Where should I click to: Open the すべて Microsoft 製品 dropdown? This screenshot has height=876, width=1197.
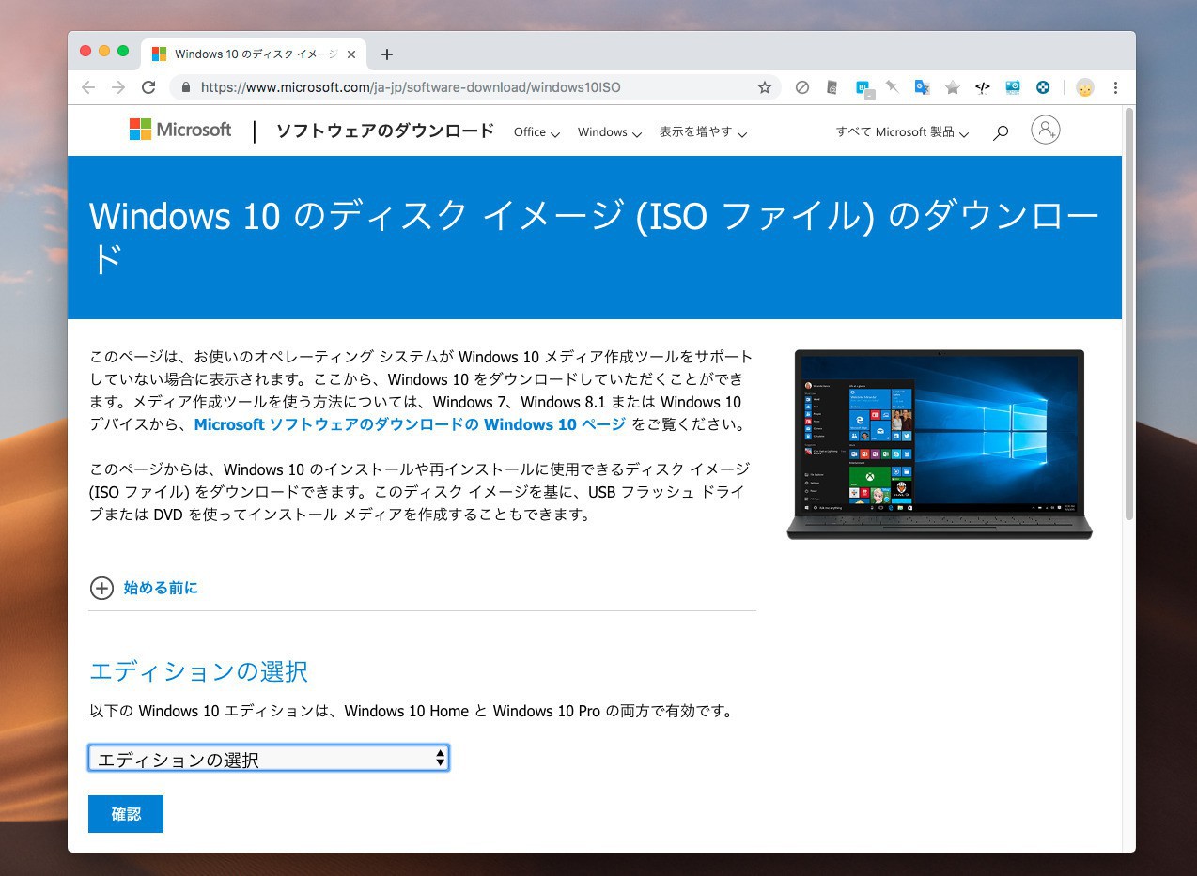902,132
